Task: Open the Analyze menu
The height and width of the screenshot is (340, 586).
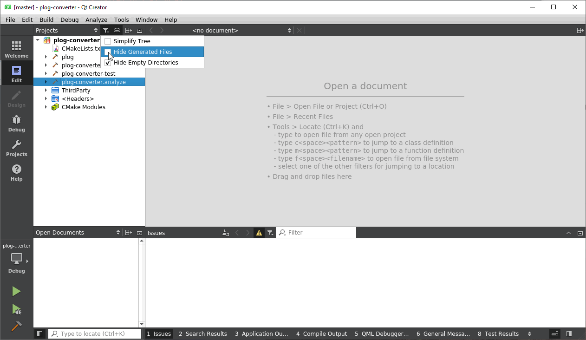Action: pos(96,20)
